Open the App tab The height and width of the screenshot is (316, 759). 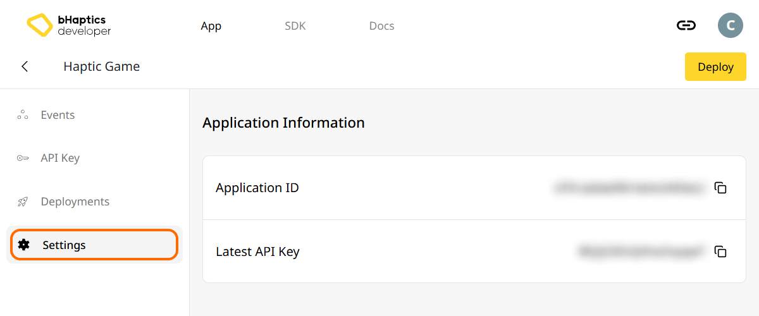tap(211, 26)
